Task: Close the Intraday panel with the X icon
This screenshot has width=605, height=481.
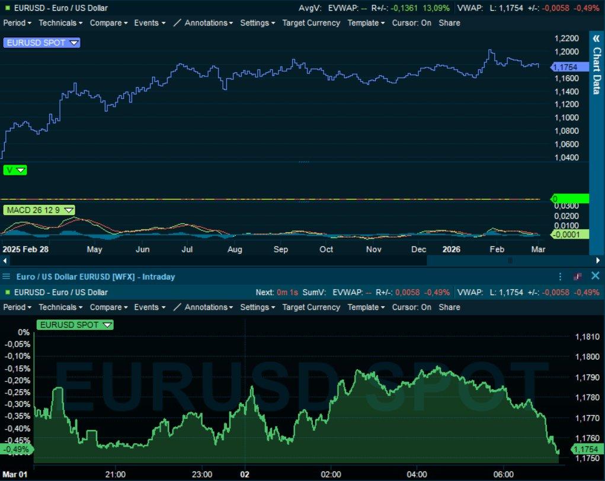Action: click(x=595, y=277)
